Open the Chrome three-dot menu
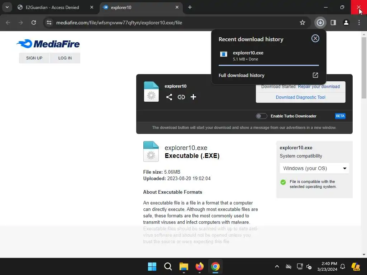The height and width of the screenshot is (275, 367). pos(359,23)
